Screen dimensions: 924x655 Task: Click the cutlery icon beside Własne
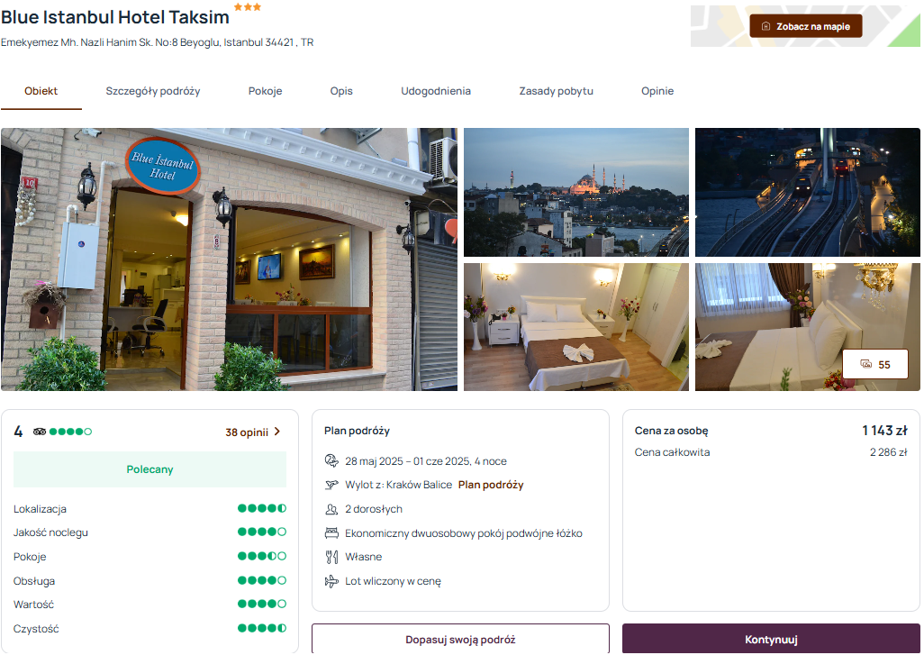331,557
